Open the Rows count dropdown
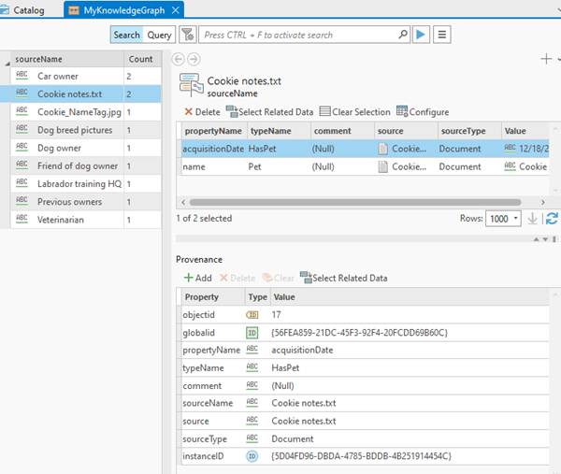 pyautogui.click(x=516, y=218)
